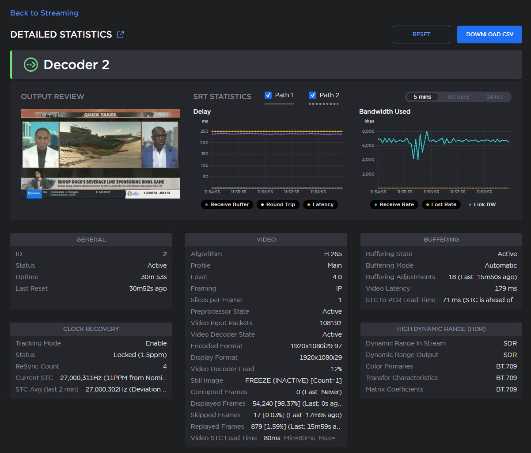Switch to the 60 mins time range

[x=459, y=97]
